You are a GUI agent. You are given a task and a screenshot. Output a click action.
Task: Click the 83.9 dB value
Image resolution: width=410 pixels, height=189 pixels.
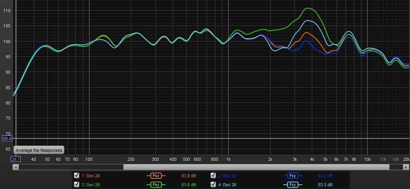click(189, 176)
